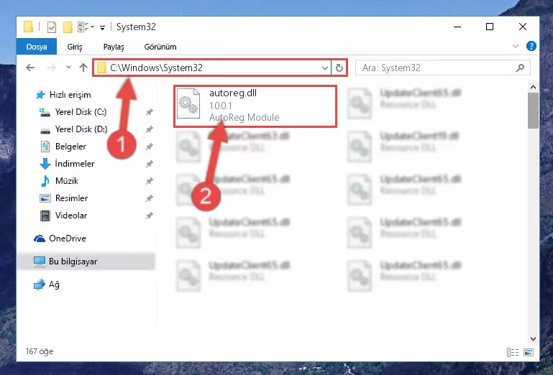Screen dimensions: 553x375
Task: Click the down arrow of file list scrollbar
Action: click(533, 339)
